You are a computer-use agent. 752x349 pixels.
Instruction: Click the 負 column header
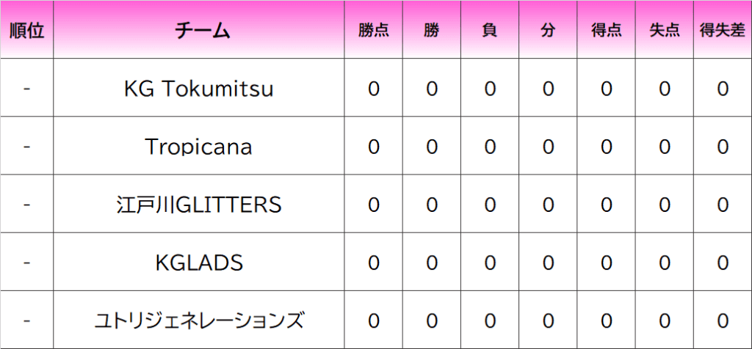coord(490,31)
